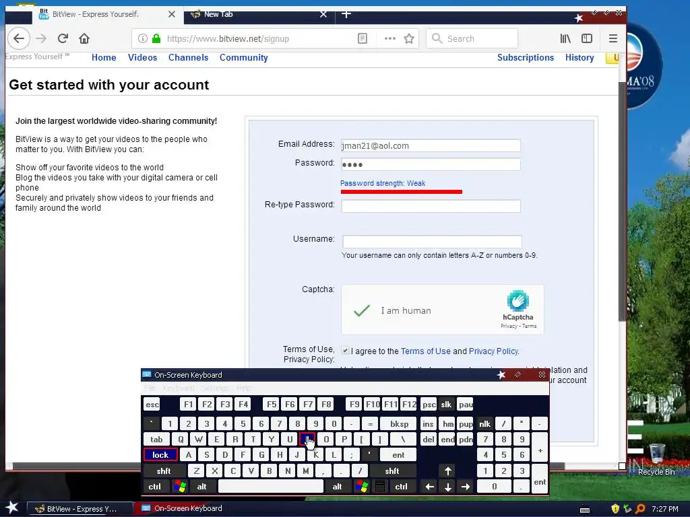Click the context menu key on keyboard

coord(380,486)
